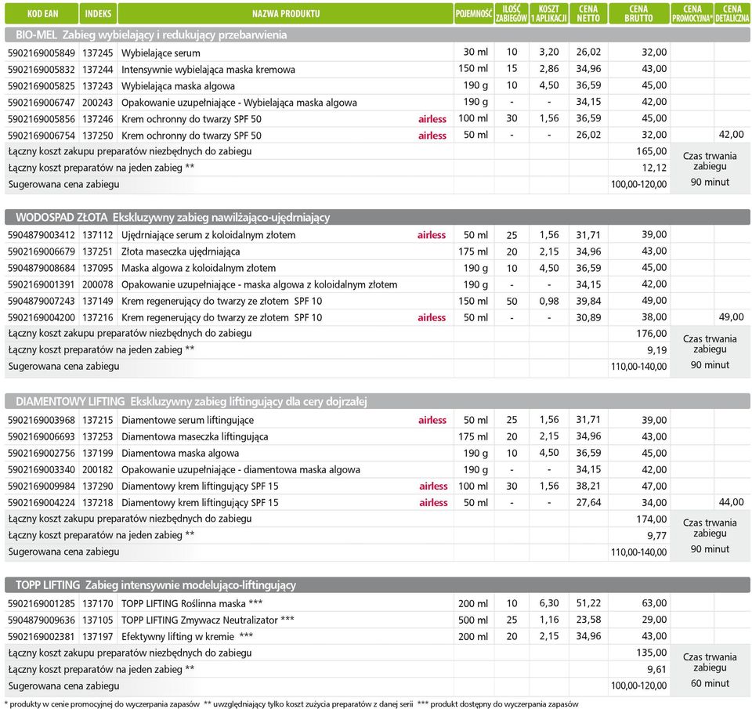The width and height of the screenshot is (752, 709).
Task: Click treatment duration 60 minut
Action: (x=710, y=683)
